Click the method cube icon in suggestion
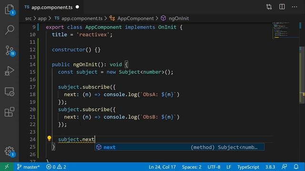The height and width of the screenshot is (171, 305). click(x=99, y=147)
